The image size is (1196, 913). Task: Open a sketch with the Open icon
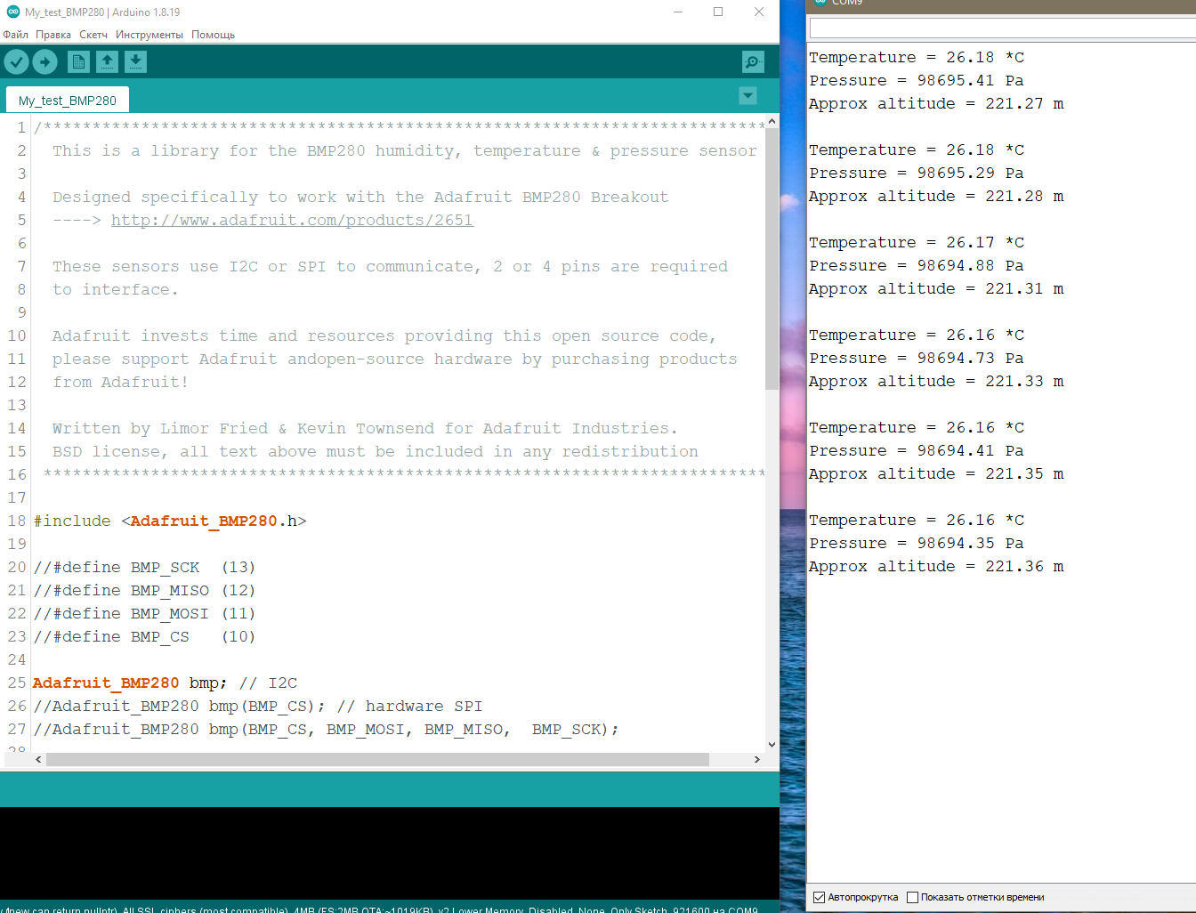(x=107, y=61)
